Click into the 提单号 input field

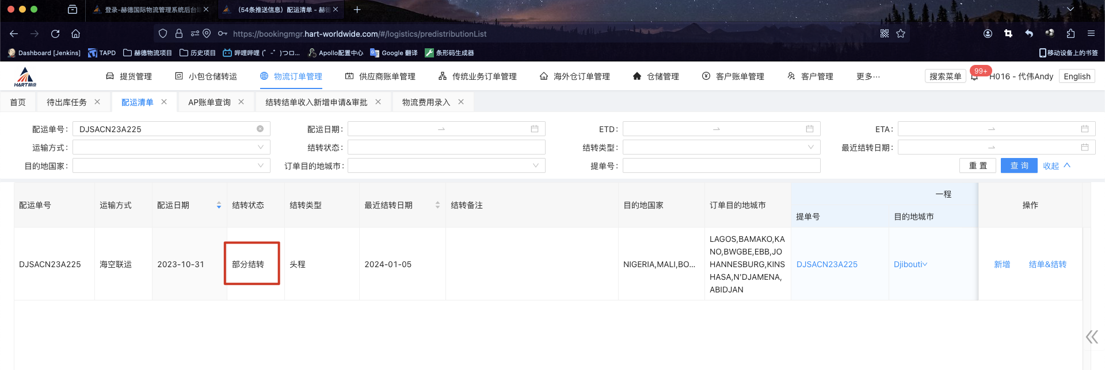721,166
